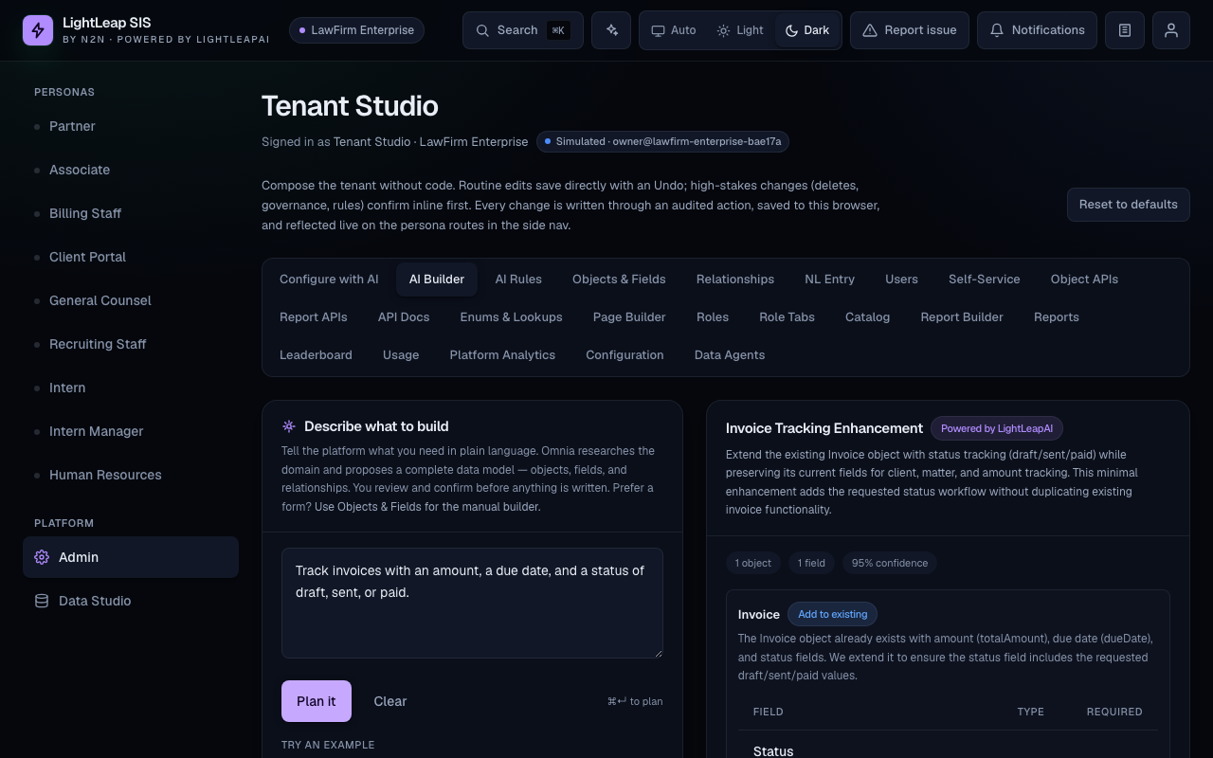Switch theme to Dark

(807, 30)
